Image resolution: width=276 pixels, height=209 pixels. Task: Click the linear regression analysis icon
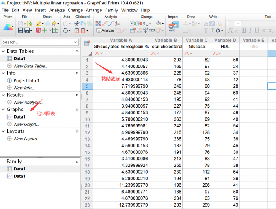point(105,24)
